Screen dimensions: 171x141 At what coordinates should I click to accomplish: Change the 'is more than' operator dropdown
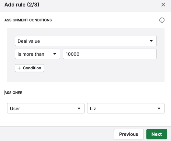38,54
